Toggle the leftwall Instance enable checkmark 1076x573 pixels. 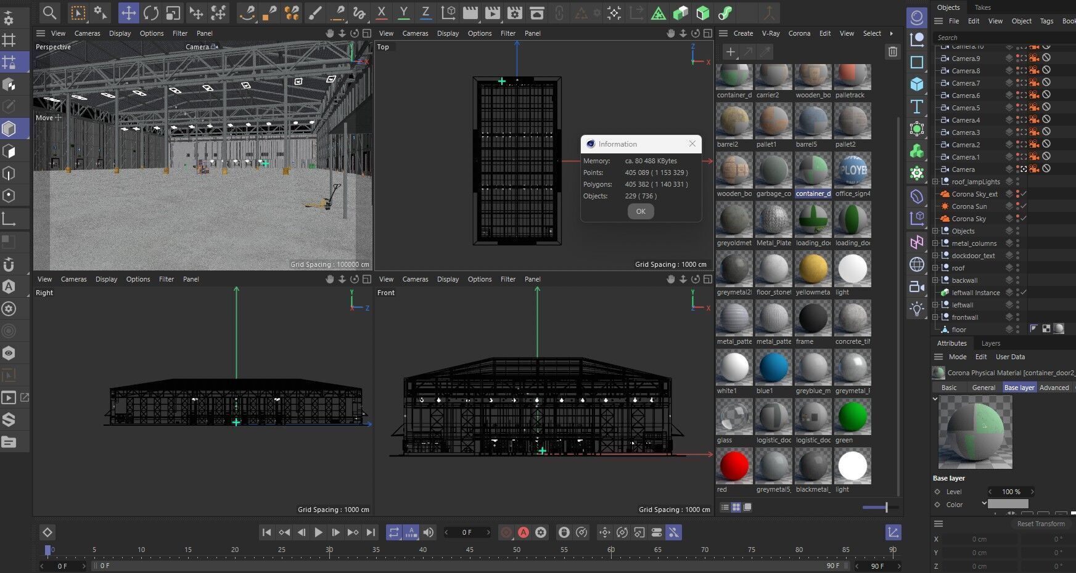(1023, 293)
